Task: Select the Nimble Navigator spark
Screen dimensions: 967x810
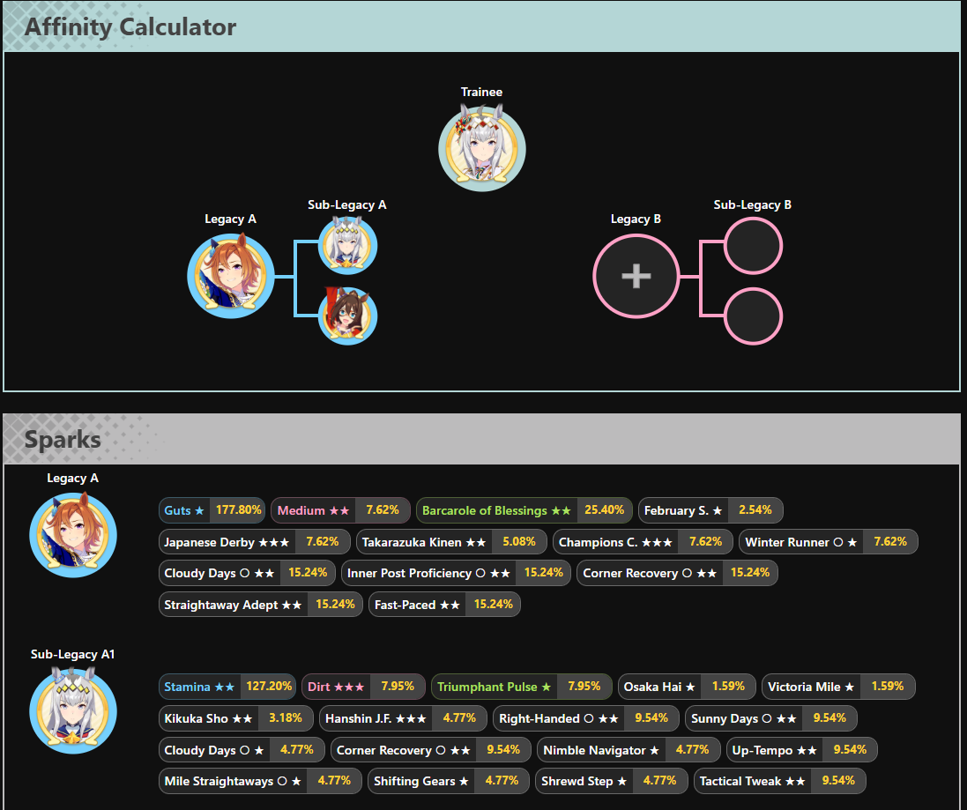Action: tap(629, 749)
